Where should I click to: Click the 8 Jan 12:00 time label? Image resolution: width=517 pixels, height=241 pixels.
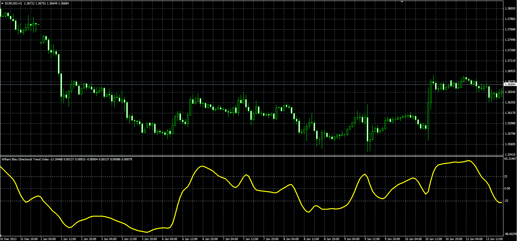(311, 239)
